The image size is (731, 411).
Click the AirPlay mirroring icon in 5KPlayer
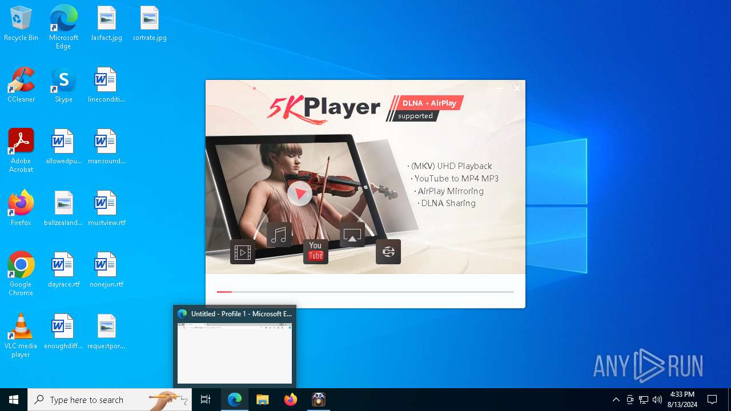click(x=352, y=235)
